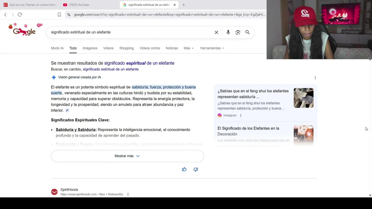The width and height of the screenshot is (372, 209).
Task: Clear the search query with X
Action: pos(216,32)
